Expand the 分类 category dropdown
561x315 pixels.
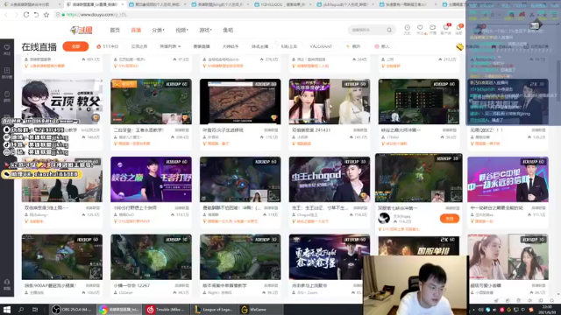click(158, 31)
